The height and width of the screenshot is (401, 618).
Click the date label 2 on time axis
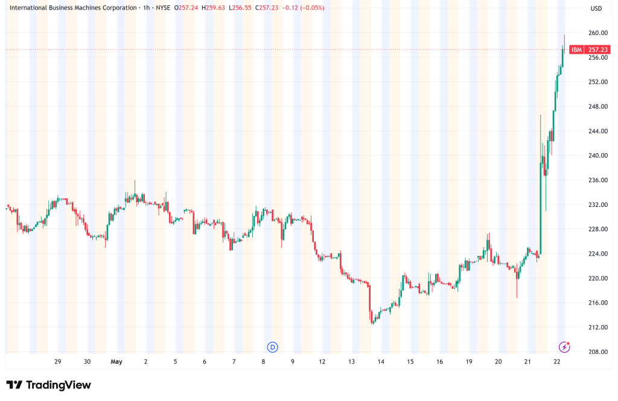click(x=146, y=362)
